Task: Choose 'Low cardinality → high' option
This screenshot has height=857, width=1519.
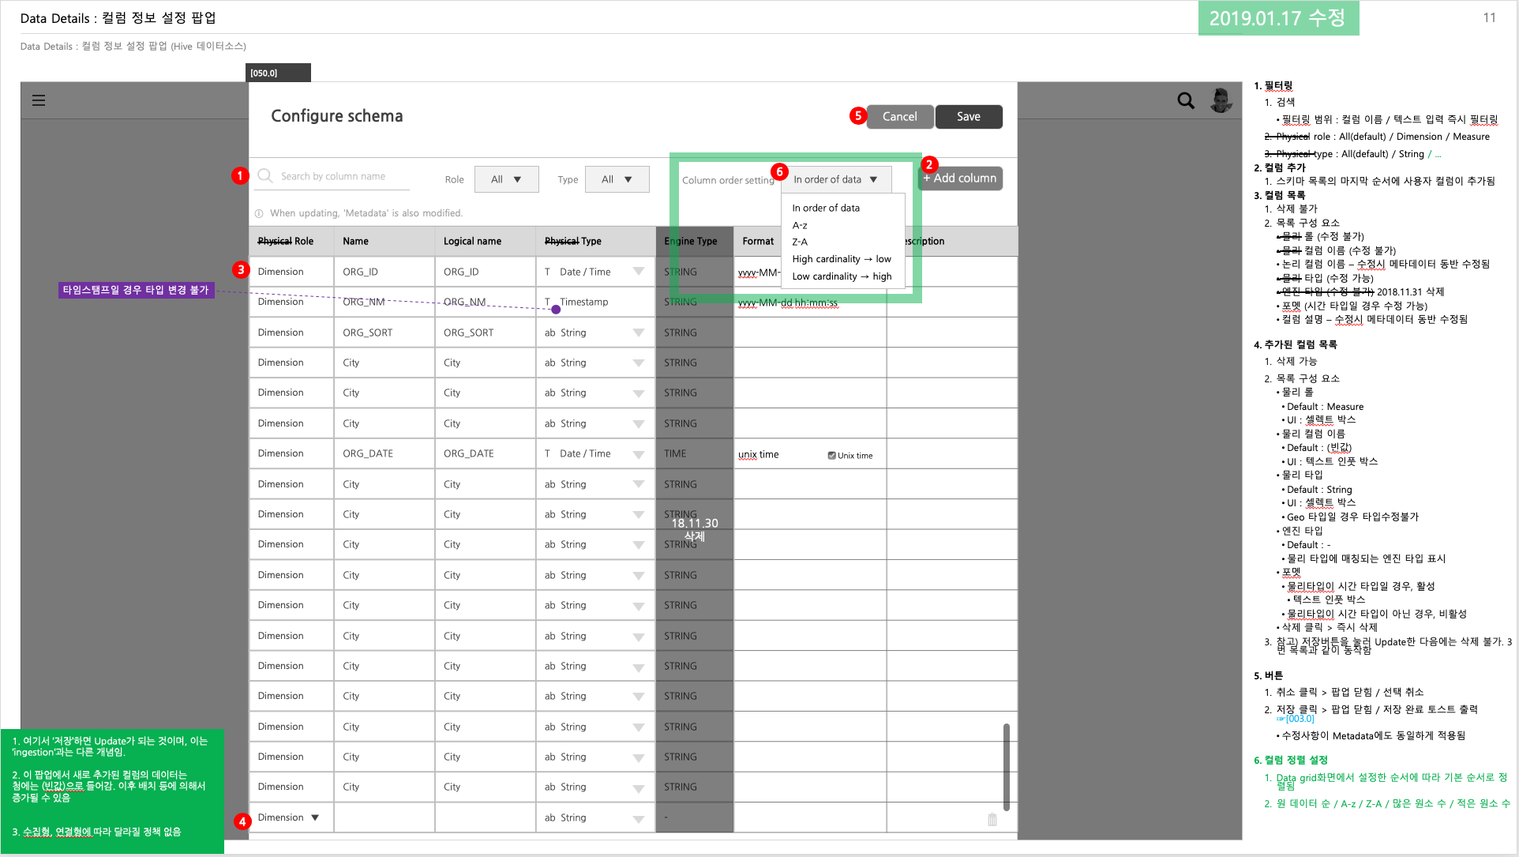Action: (842, 276)
